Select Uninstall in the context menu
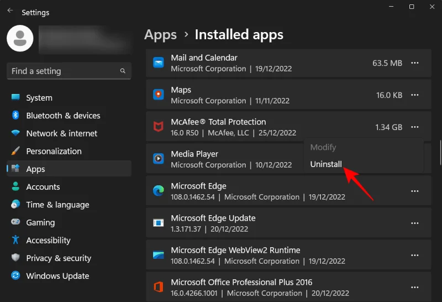Viewport: 442px width, 302px height. [x=326, y=164]
